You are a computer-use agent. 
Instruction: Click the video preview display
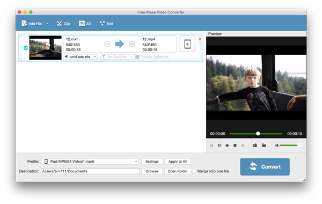pos(257,83)
